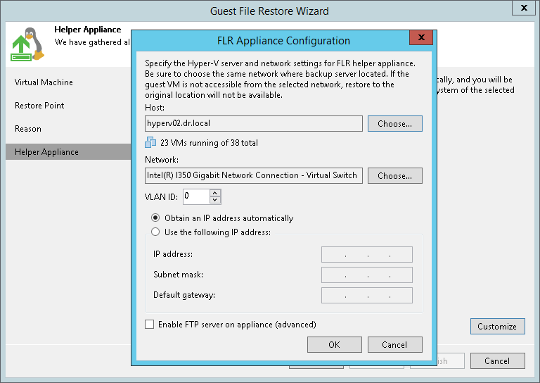Open the Virtual Machine wizard step
The height and width of the screenshot is (383, 540).
(x=44, y=82)
